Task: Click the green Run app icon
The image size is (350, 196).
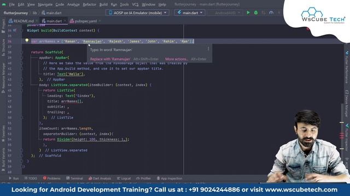Action: (x=248, y=13)
